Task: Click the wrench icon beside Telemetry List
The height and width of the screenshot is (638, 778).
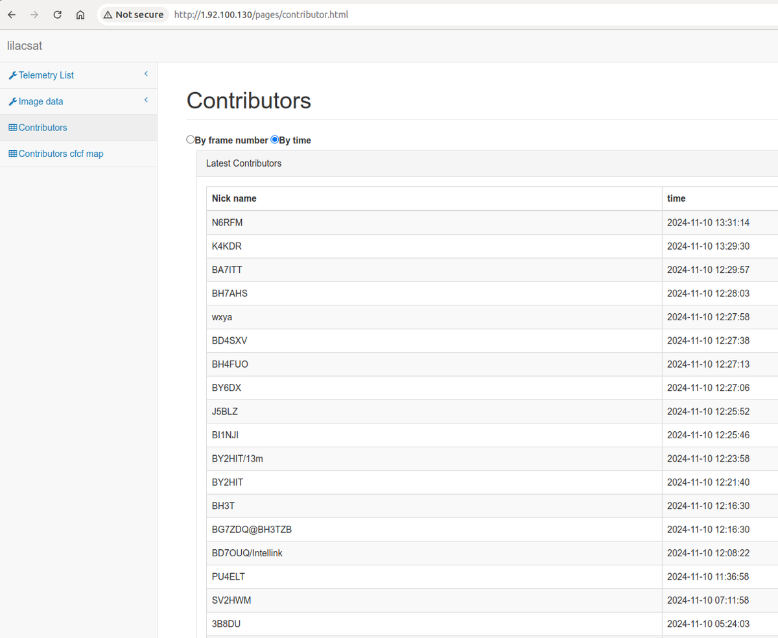Action: tap(12, 76)
